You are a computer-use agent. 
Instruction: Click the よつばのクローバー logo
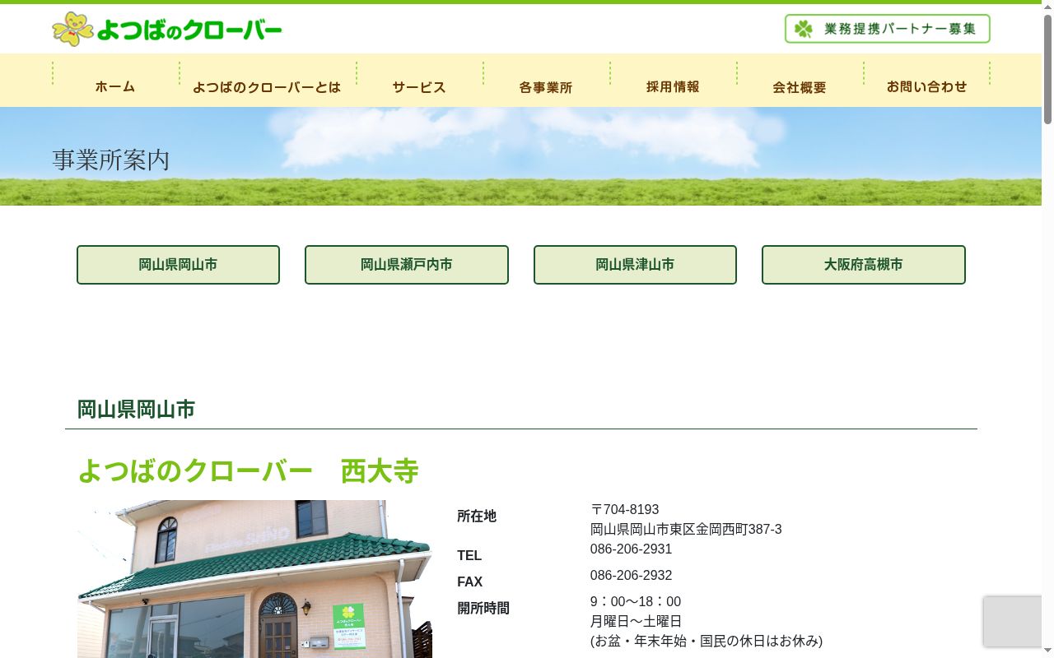(167, 30)
